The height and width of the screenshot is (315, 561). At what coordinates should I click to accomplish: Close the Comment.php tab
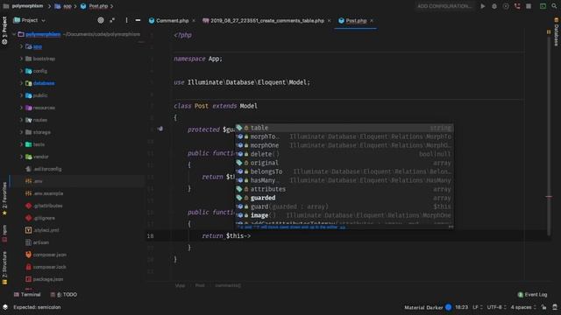tap(194, 21)
